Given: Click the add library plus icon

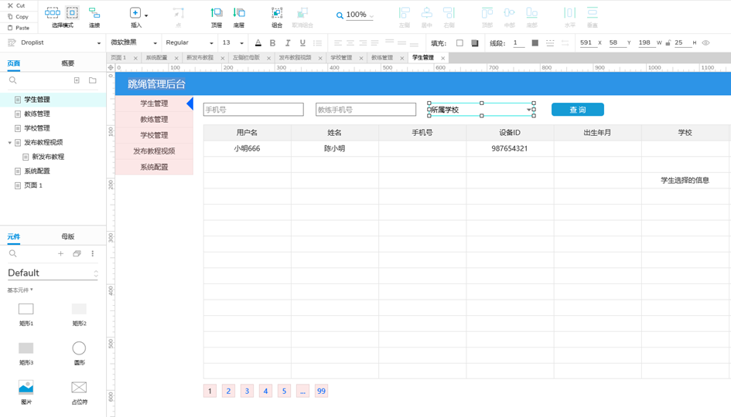Looking at the screenshot, I should pos(60,253).
